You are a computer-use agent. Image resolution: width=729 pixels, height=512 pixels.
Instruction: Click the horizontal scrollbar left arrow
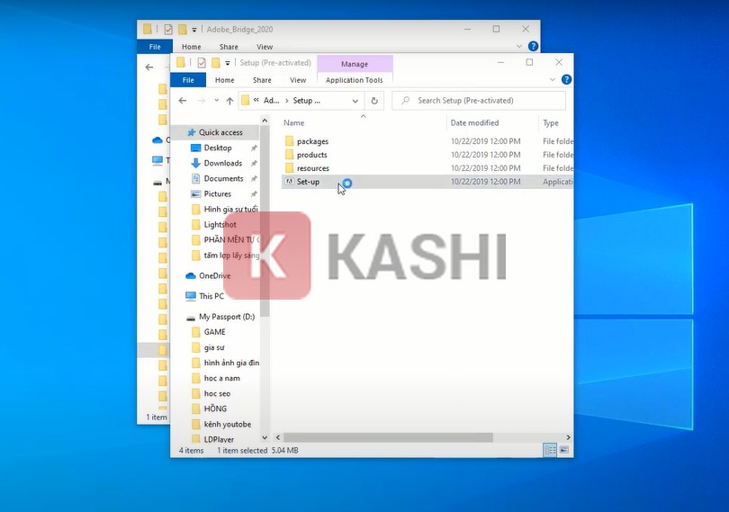coord(278,437)
